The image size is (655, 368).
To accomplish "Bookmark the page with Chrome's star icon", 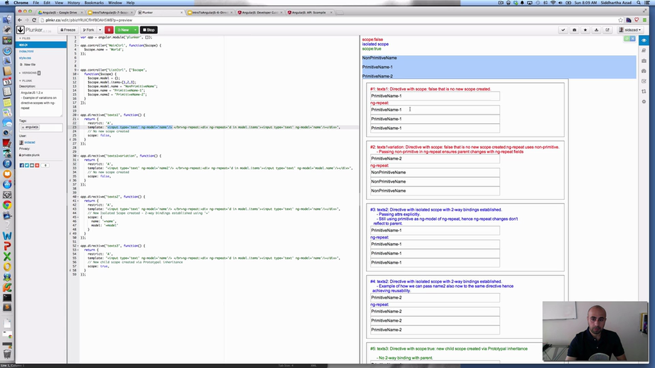I will tap(621, 20).
